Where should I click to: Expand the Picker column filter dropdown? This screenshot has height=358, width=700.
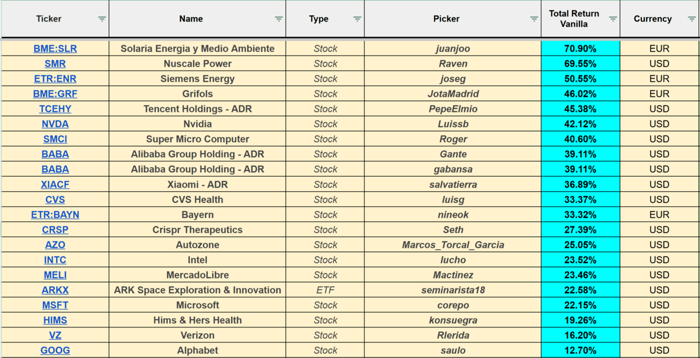[x=534, y=19]
